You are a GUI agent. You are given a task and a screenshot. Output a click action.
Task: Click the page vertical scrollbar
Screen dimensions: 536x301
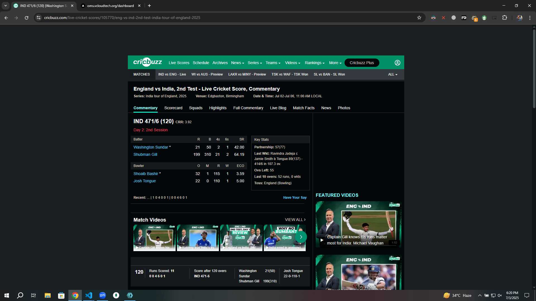[x=534, y=68]
